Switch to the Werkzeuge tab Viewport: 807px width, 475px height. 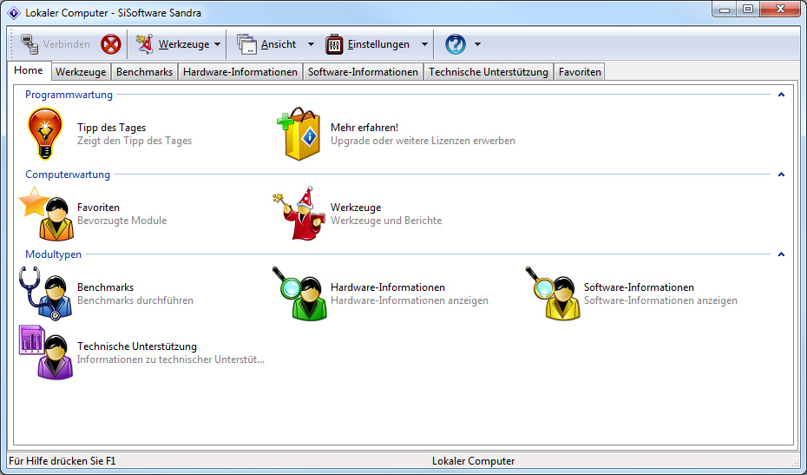point(81,72)
